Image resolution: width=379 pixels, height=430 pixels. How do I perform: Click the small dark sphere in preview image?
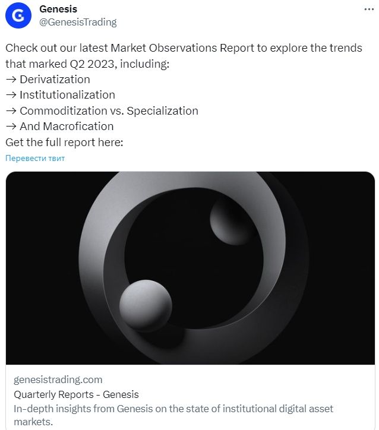230,220
